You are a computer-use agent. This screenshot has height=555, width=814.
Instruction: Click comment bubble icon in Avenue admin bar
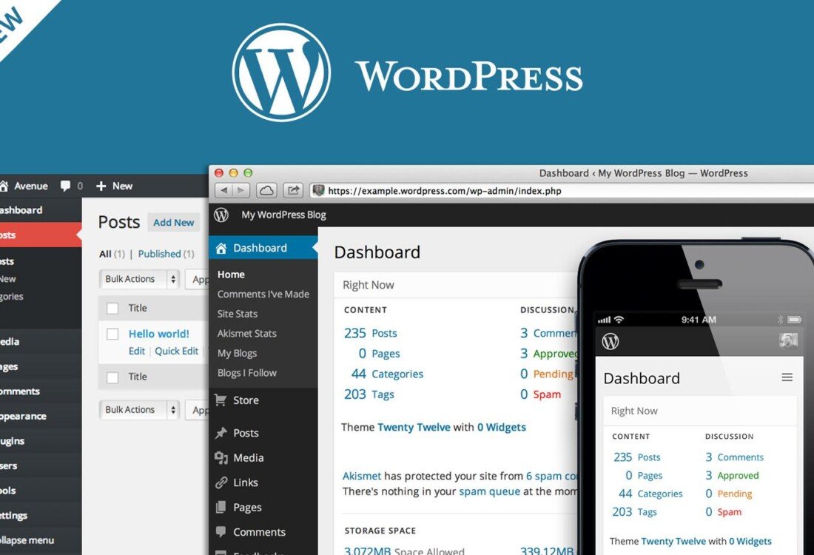65,186
